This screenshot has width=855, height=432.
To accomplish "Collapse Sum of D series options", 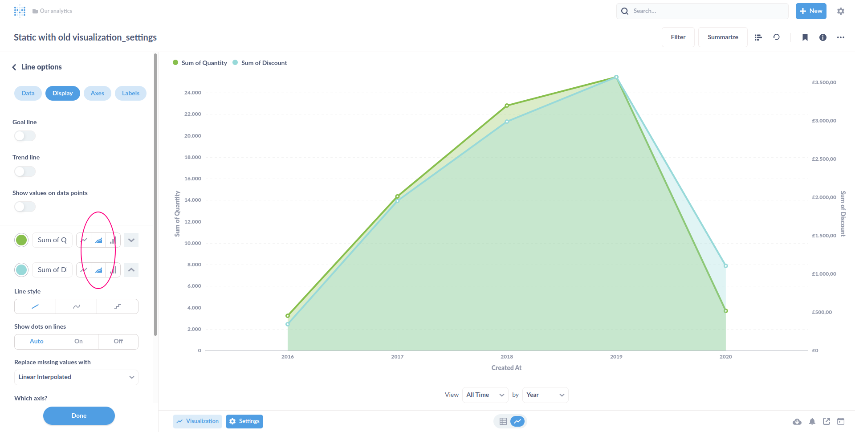I will (131, 270).
